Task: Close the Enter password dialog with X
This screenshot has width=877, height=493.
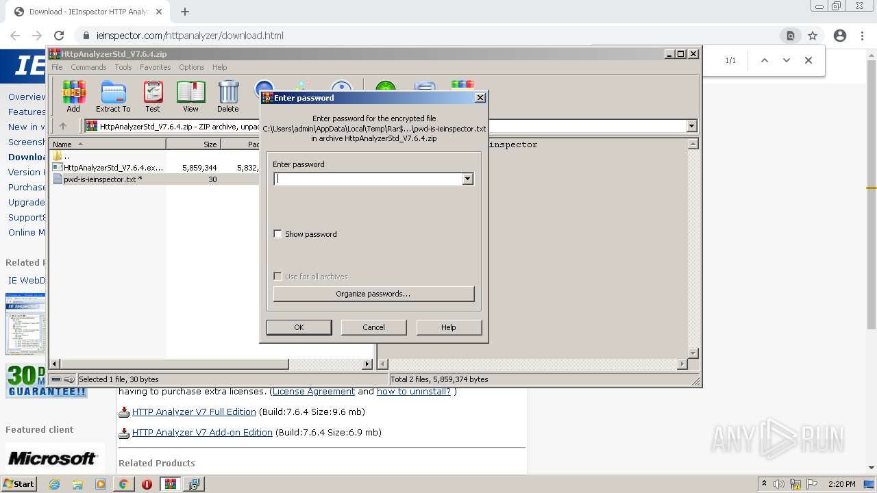Action: (x=480, y=97)
